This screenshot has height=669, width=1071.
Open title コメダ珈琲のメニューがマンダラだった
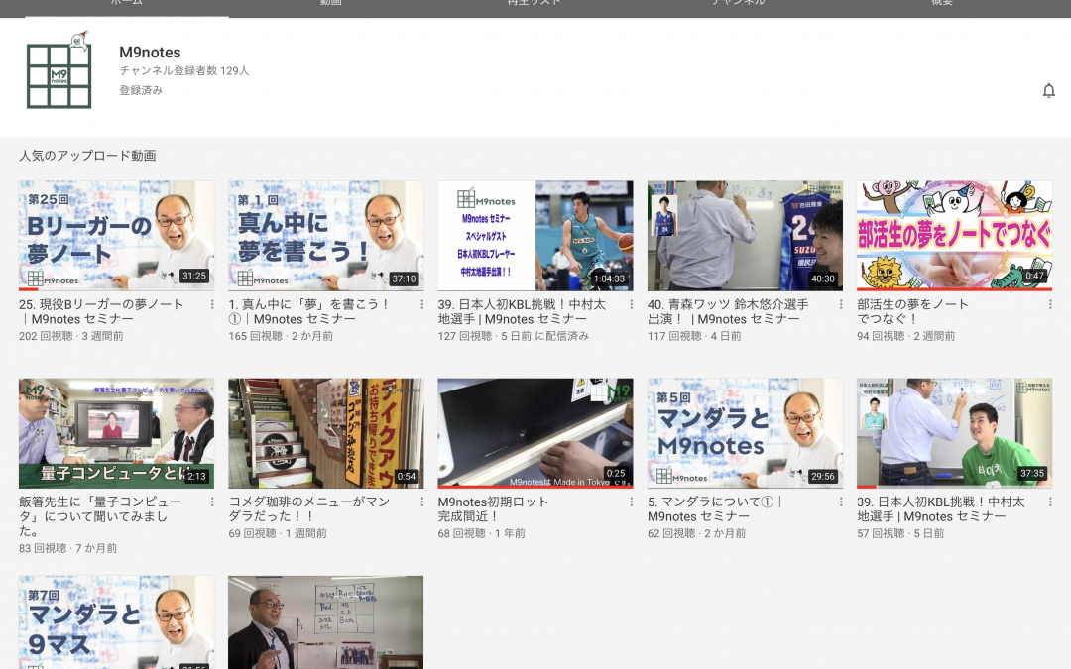[308, 508]
